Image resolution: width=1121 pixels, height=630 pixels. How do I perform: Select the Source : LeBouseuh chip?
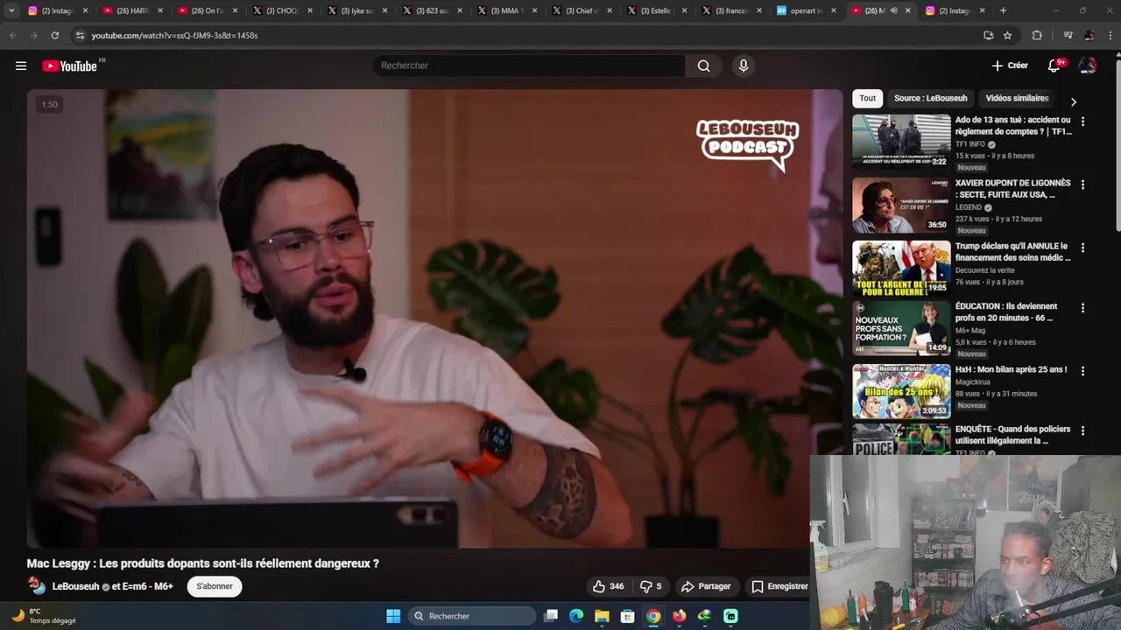pyautogui.click(x=931, y=98)
